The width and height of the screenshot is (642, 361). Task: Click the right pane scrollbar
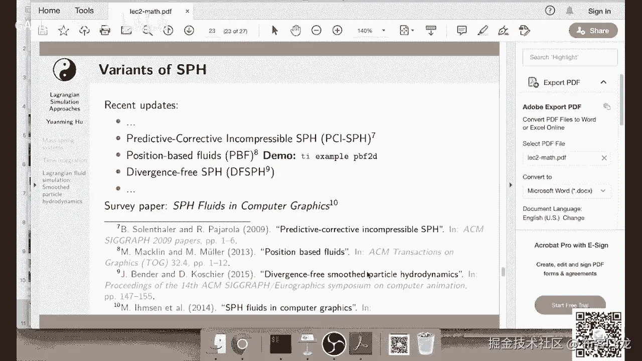point(622,100)
